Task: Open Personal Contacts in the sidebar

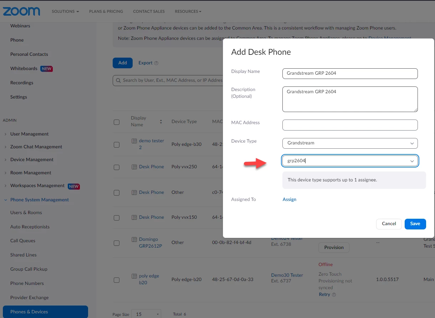Action: tap(29, 54)
